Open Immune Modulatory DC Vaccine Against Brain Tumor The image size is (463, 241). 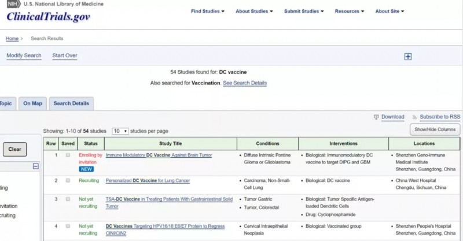159,155
